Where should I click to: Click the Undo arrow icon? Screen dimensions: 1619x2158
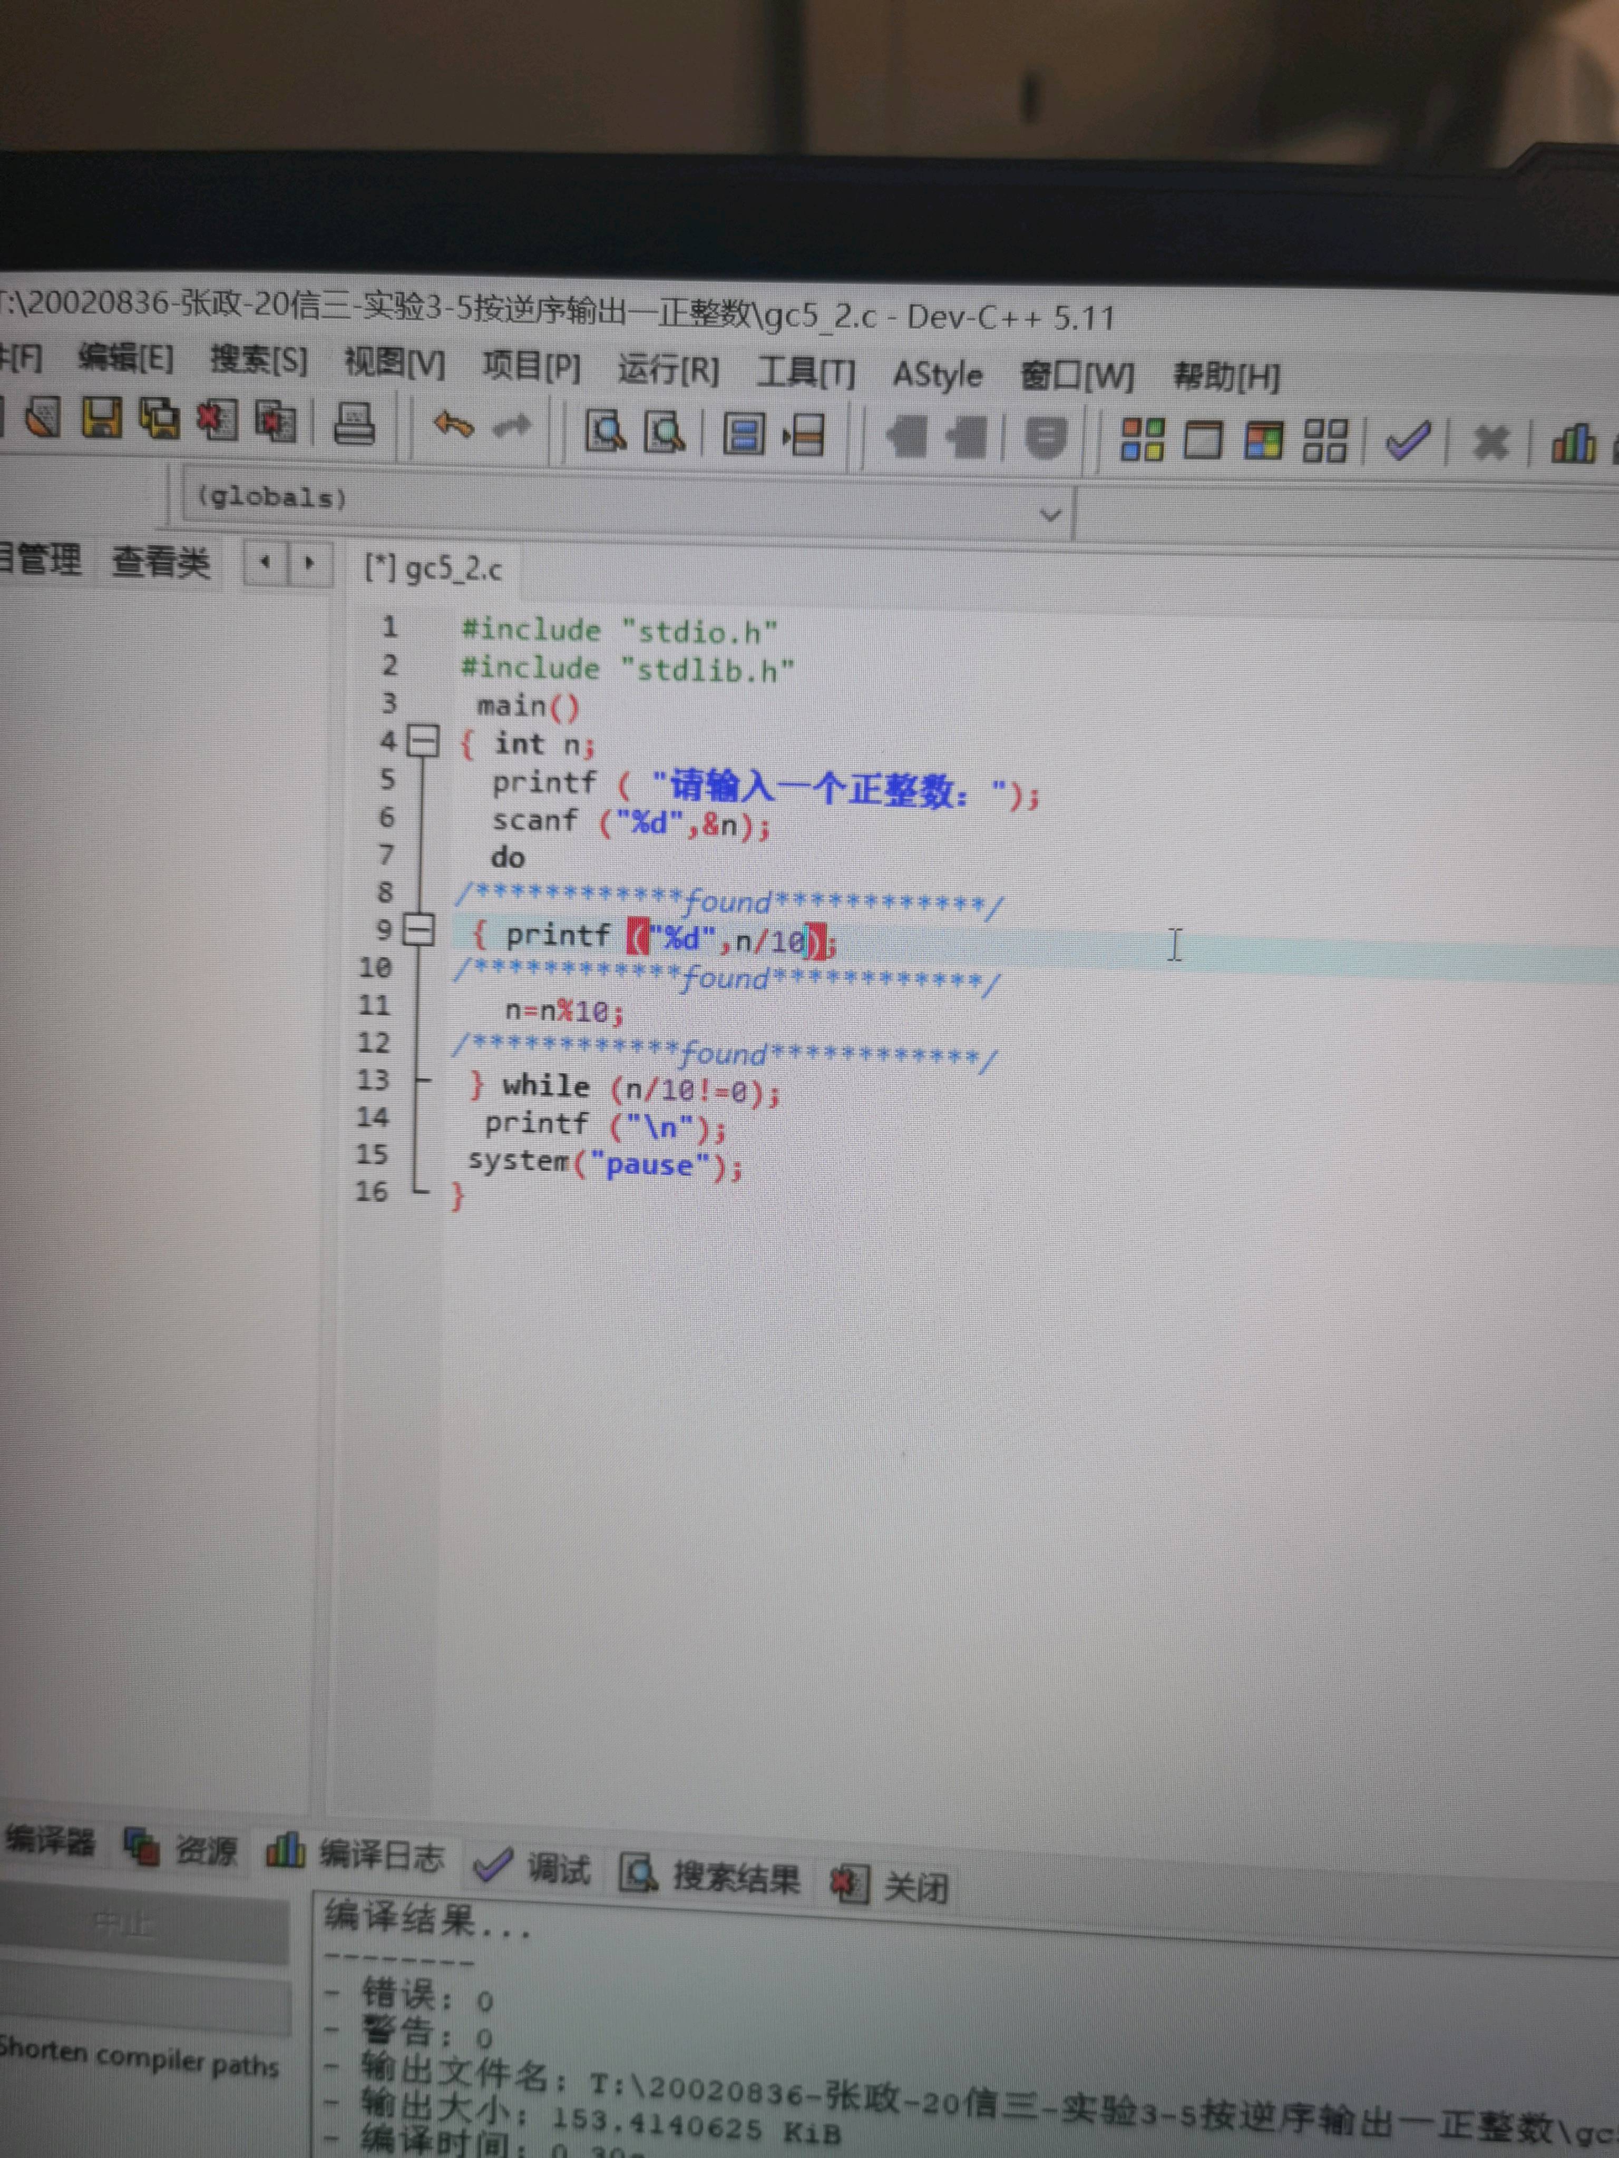(x=453, y=425)
